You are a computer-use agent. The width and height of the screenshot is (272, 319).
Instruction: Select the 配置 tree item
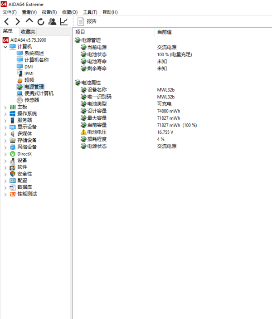click(x=22, y=181)
